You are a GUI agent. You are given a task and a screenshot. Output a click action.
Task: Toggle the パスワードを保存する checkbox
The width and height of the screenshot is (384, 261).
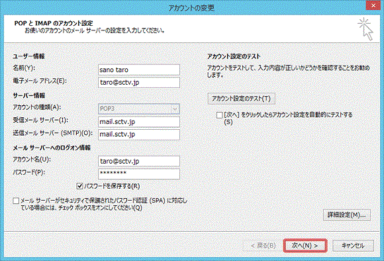[79, 186]
